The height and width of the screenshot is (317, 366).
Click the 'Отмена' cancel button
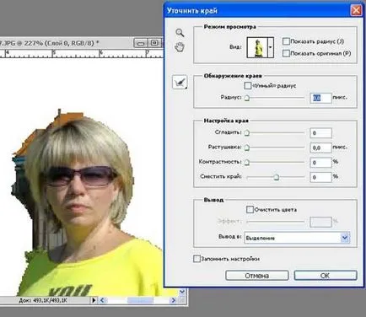(257, 276)
